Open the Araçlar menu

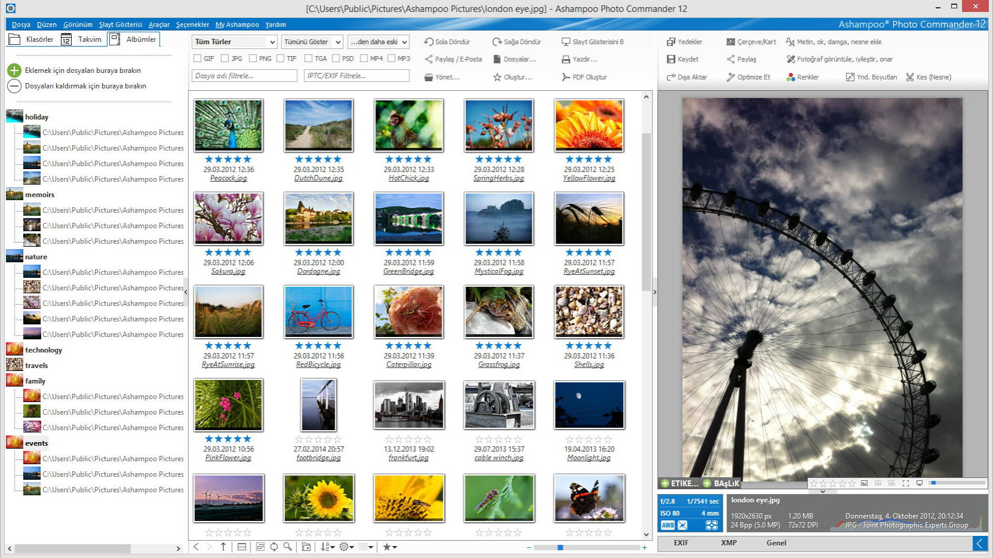pyautogui.click(x=159, y=24)
